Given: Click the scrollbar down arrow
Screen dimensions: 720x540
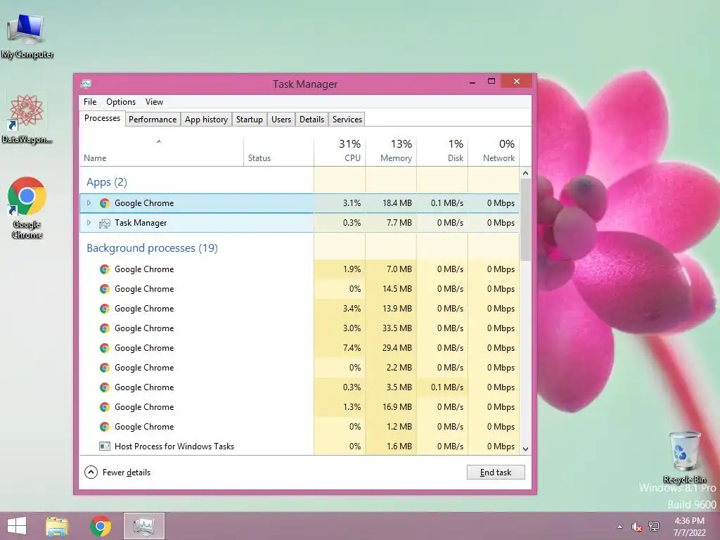Looking at the screenshot, I should click(x=525, y=449).
